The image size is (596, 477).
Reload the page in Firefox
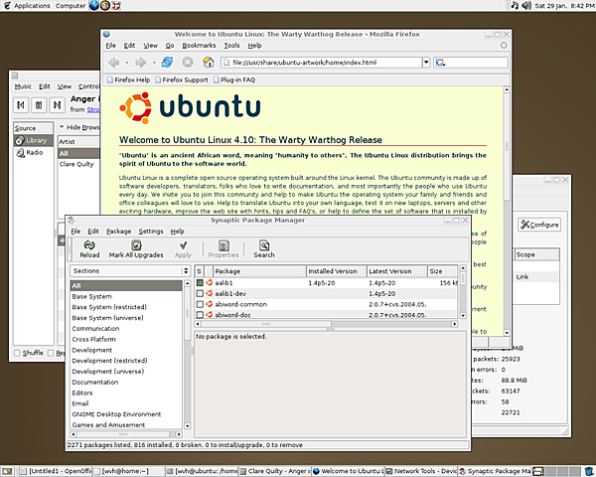(167, 62)
